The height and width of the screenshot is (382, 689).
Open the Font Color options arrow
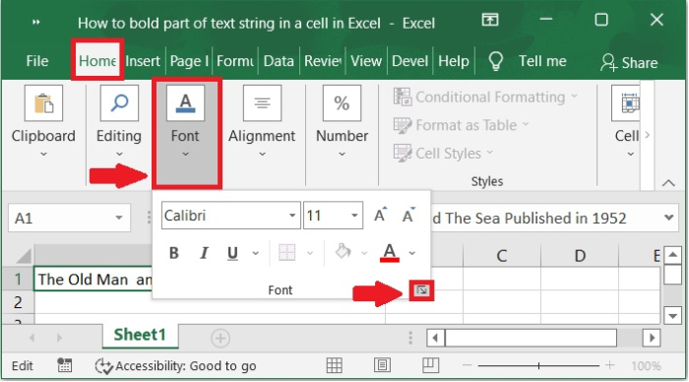tap(412, 253)
